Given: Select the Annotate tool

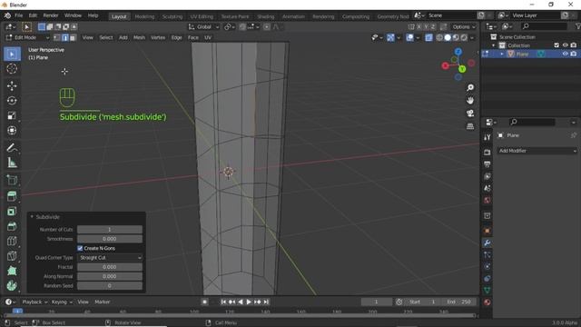Looking at the screenshot, I should click(x=12, y=147).
